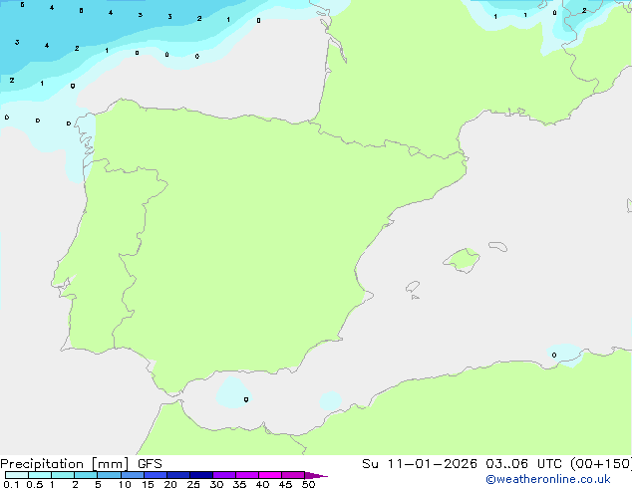The height and width of the screenshot is (488, 632).
Task: Click the '45' legend scale label
Action: [285, 484]
